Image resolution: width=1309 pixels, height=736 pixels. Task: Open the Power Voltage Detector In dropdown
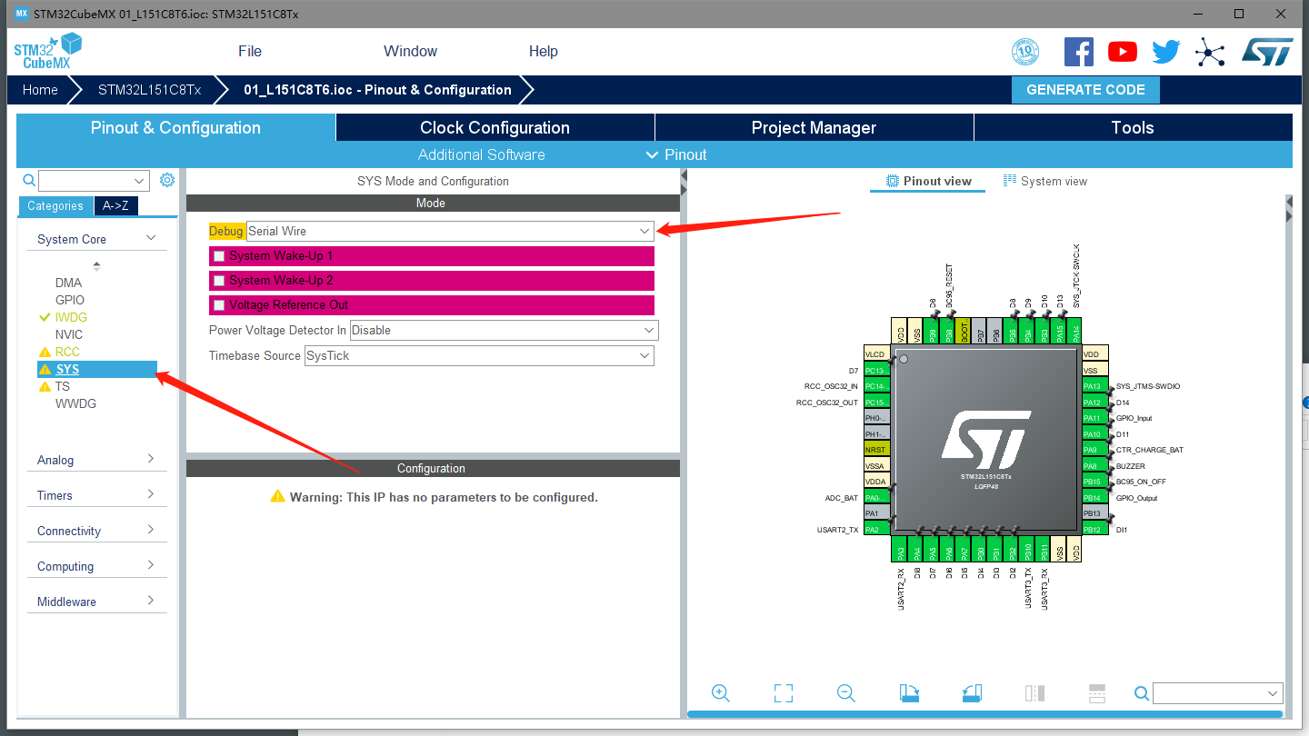click(x=646, y=330)
